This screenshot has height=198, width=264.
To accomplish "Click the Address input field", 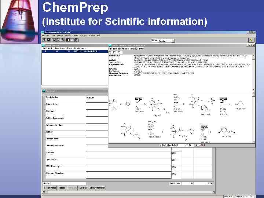I will point(128,154).
